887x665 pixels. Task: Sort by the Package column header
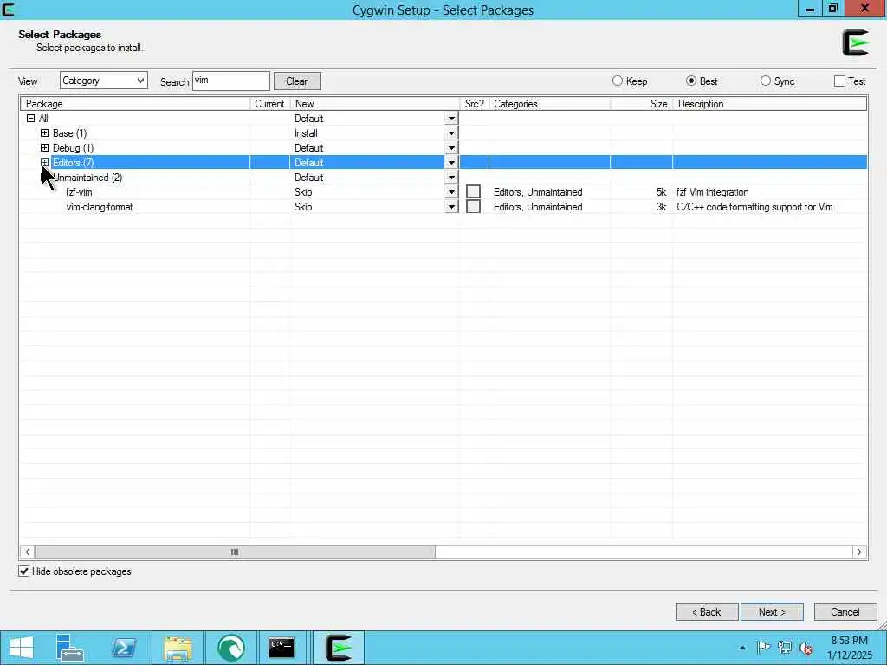tap(135, 104)
